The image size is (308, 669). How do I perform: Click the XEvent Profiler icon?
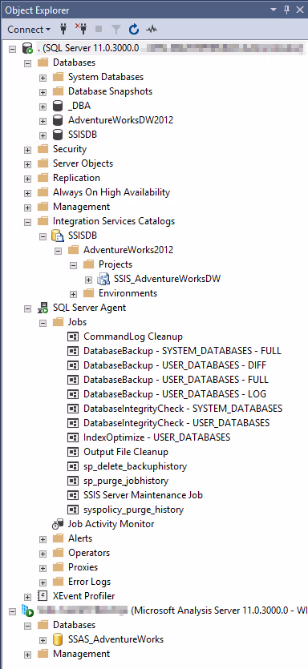(x=43, y=596)
